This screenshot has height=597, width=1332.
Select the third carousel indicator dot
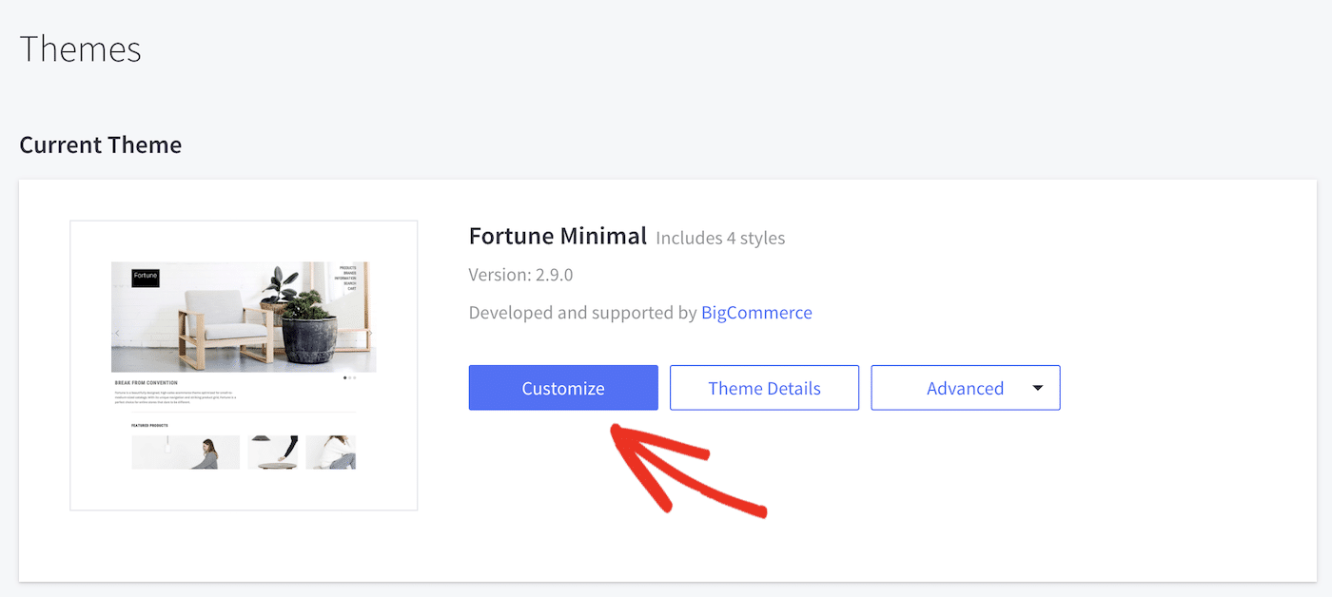353,377
